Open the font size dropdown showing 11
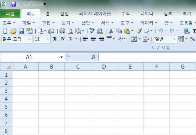This screenshot has height=135, width=196. [x=48, y=39]
